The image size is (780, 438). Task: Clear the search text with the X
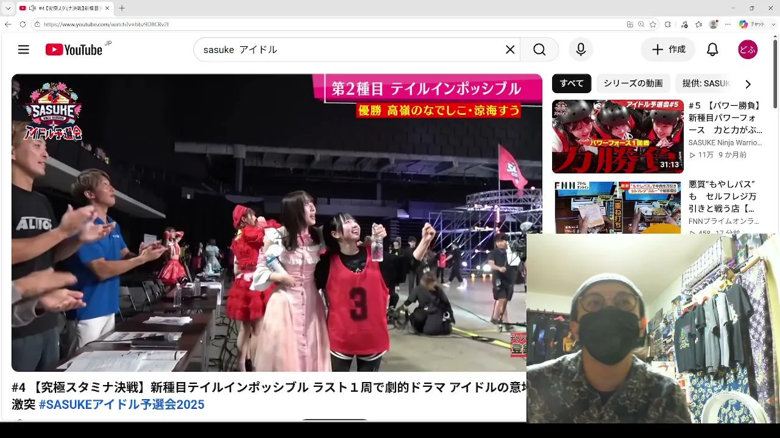click(x=510, y=50)
